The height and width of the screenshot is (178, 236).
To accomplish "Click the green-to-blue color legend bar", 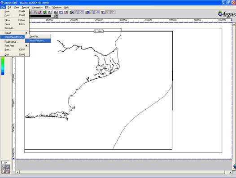I will click(x=3, y=66).
